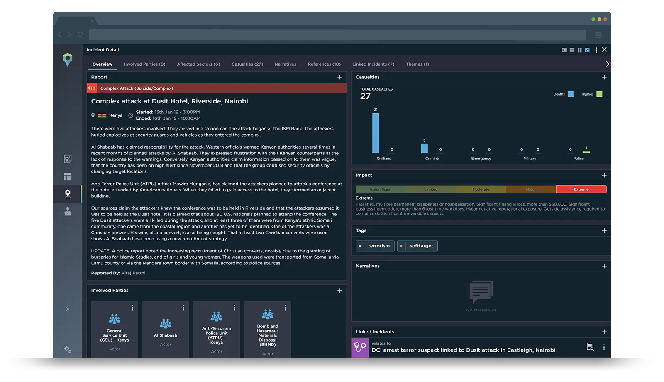Open the linked DCI arrest incident
This screenshot has height=382, width=664.
pos(464,350)
